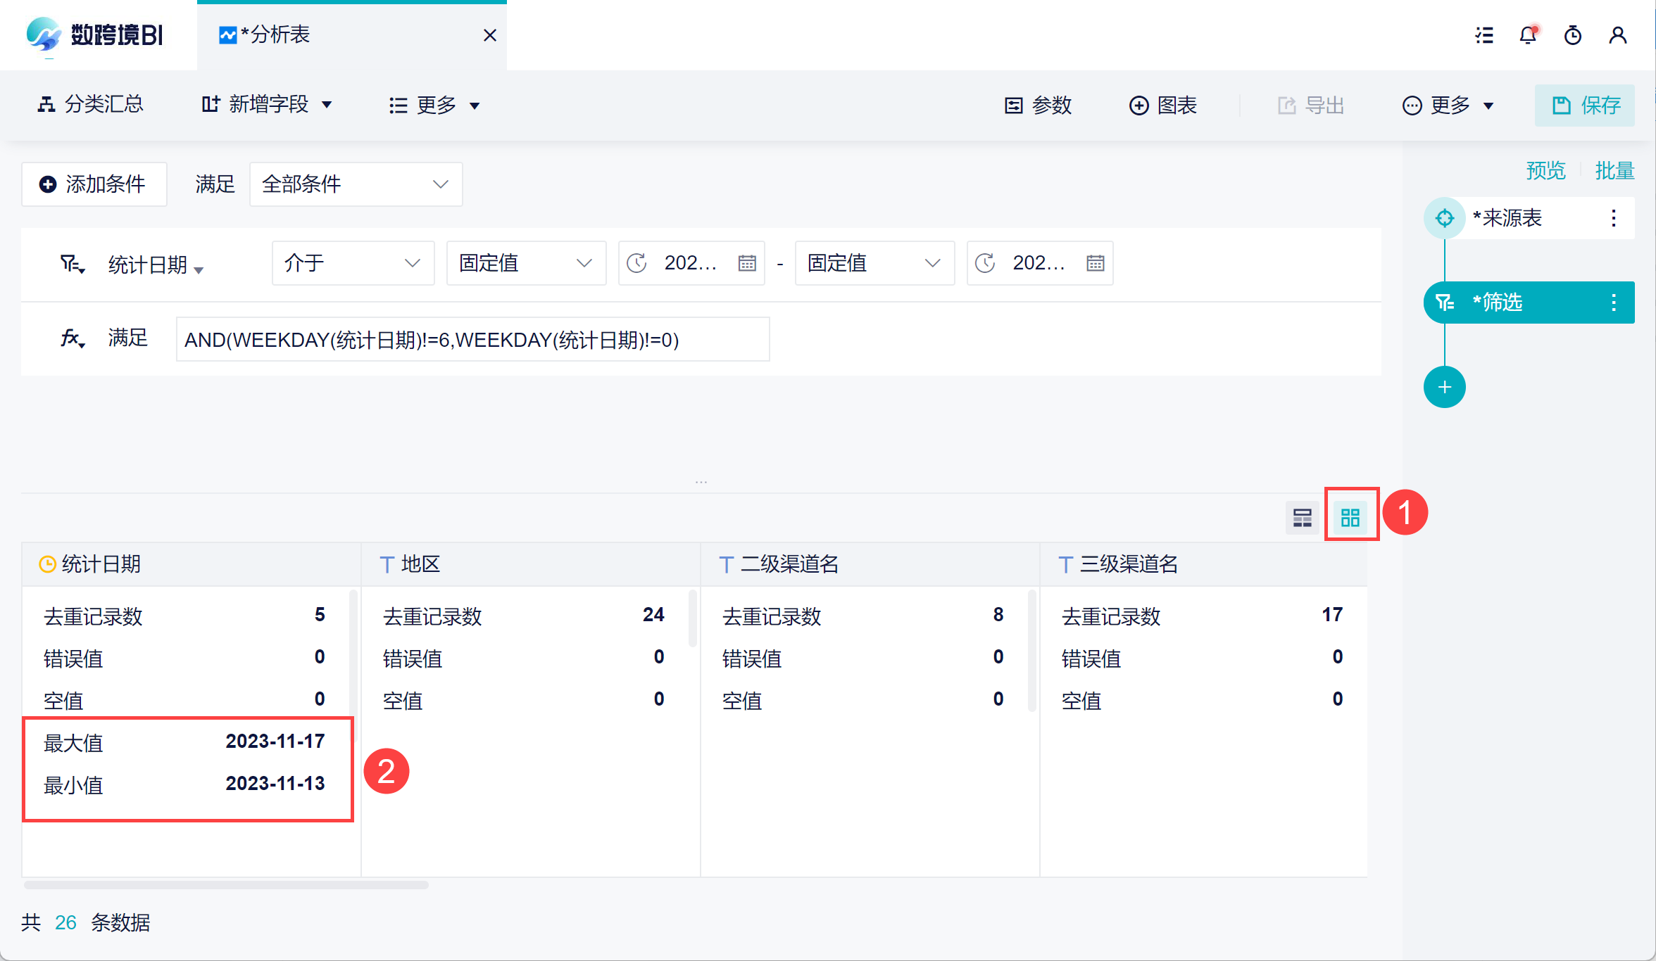Image resolution: width=1656 pixels, height=961 pixels.
Task: Open the 筛选 step three-dot menu
Action: 1613,303
